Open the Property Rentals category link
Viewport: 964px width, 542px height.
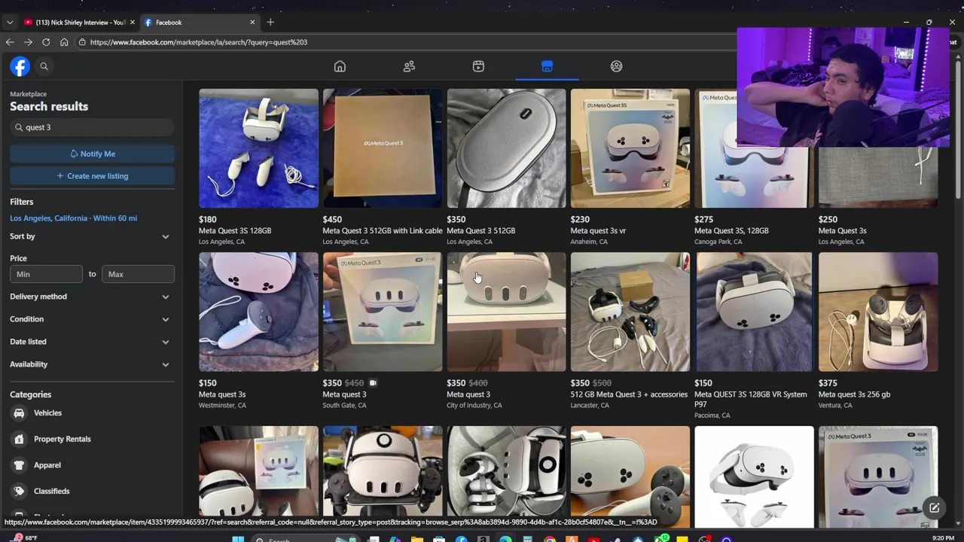point(62,439)
